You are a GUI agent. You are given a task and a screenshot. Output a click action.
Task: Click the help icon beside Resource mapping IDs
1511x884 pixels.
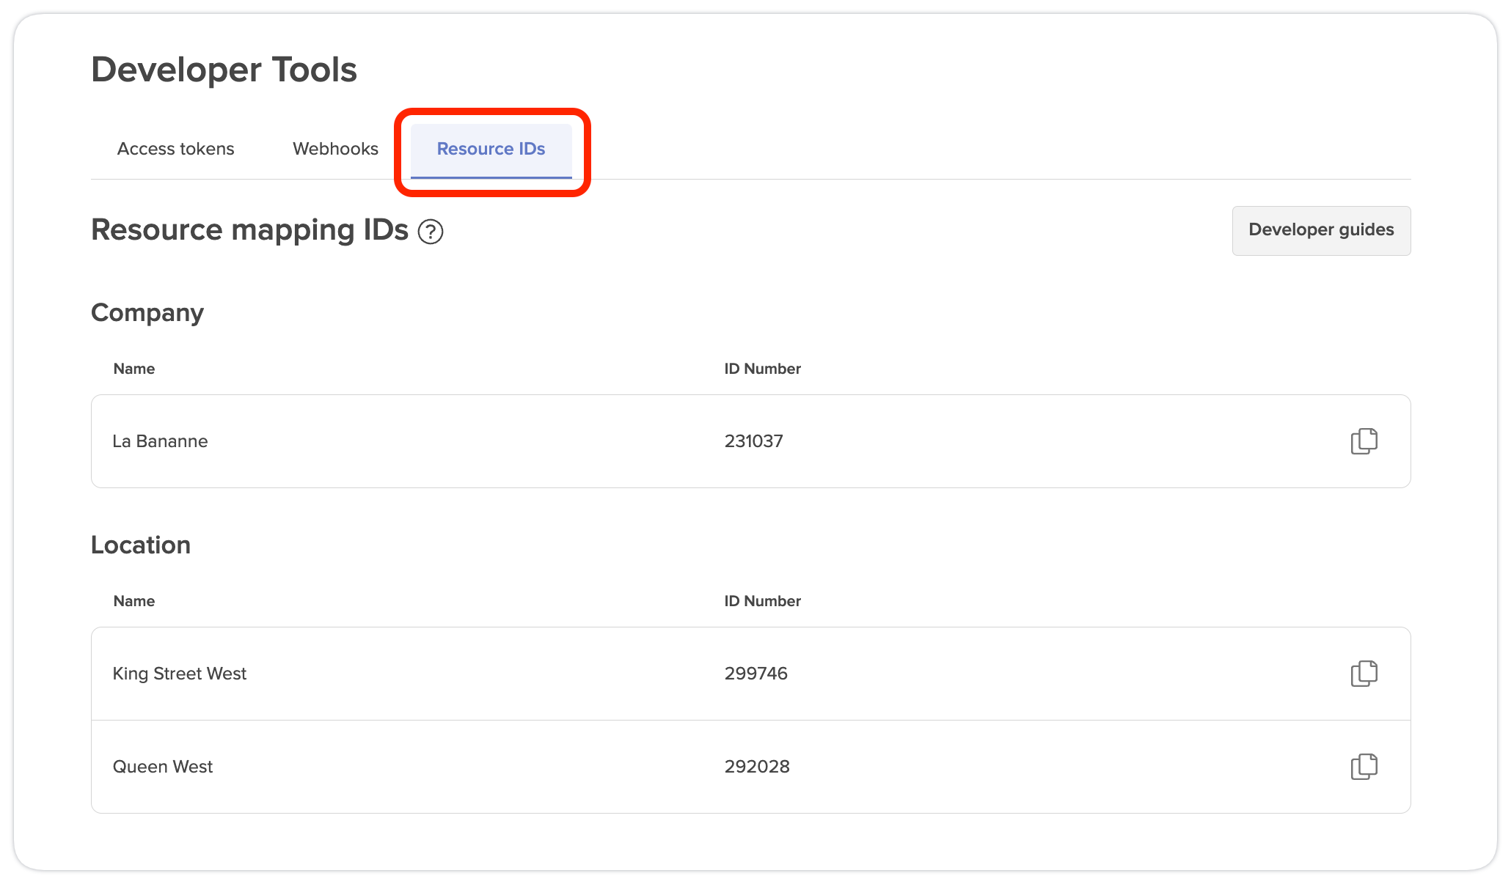pos(431,232)
